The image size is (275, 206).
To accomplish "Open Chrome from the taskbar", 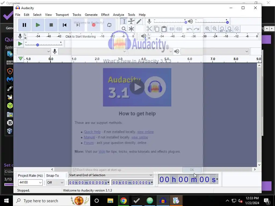I will pyautogui.click(x=124, y=201).
